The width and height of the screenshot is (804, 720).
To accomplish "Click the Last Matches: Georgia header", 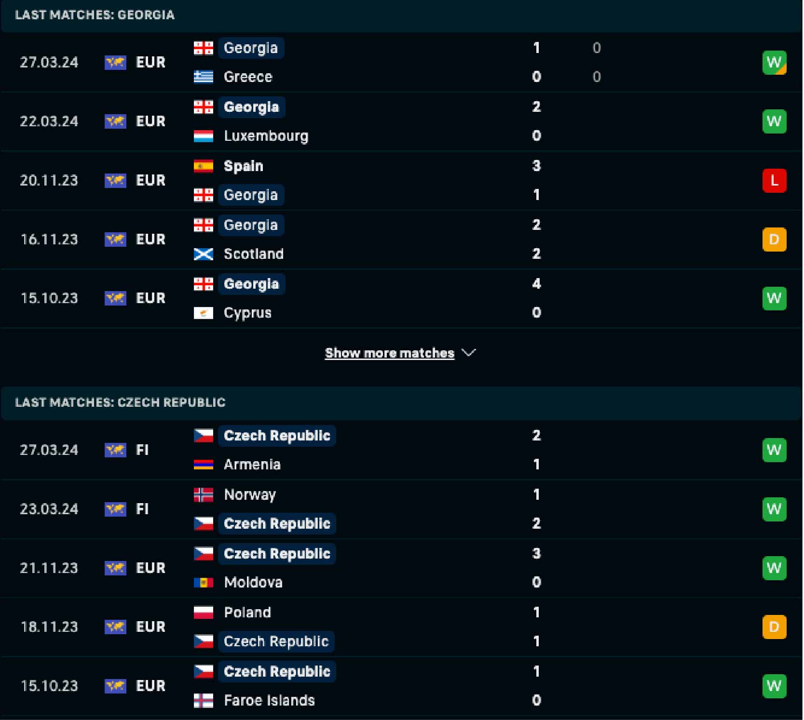I will [95, 15].
